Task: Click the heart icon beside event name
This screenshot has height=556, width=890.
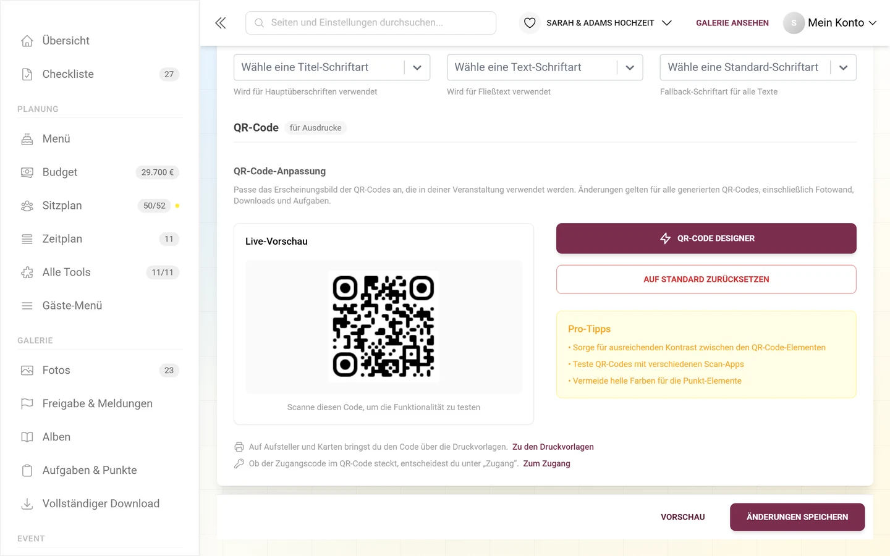Action: (x=530, y=23)
